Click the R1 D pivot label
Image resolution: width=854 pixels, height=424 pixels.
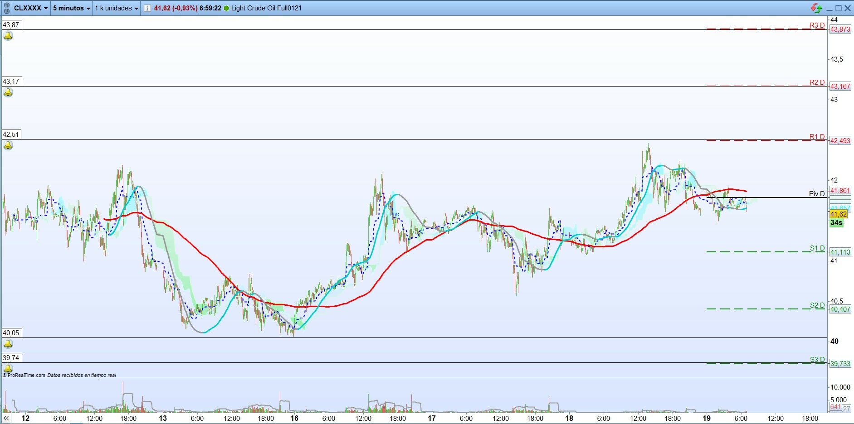tap(817, 137)
